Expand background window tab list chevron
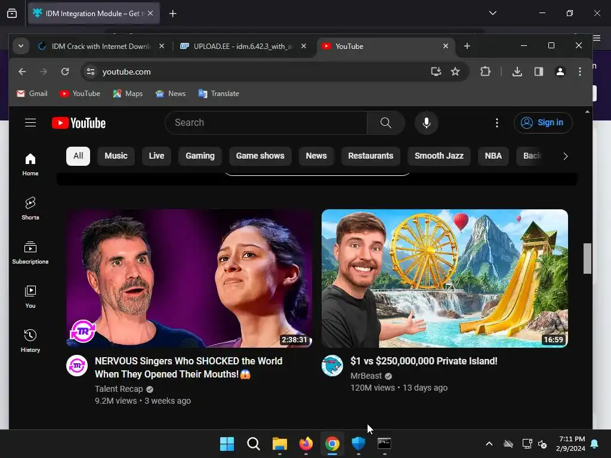The image size is (611, 458). [x=492, y=13]
